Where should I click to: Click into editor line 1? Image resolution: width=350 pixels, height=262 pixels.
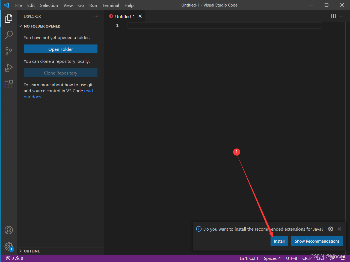click(225, 25)
